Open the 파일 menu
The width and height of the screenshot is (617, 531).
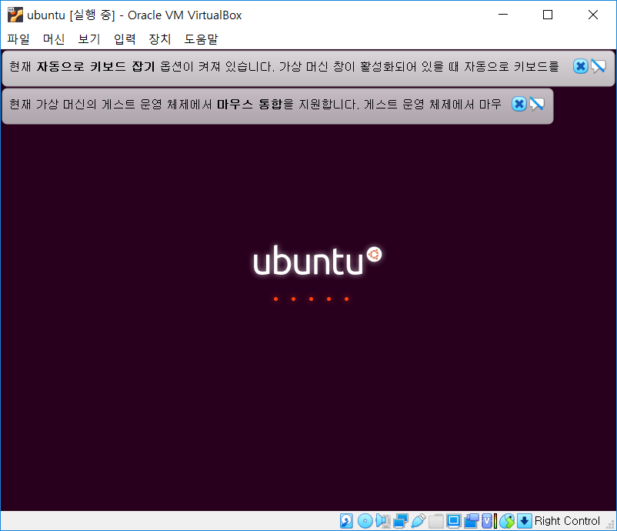tap(18, 39)
